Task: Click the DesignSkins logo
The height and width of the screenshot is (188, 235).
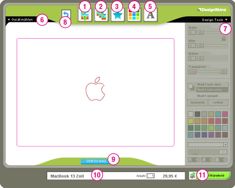Action: coord(211,10)
